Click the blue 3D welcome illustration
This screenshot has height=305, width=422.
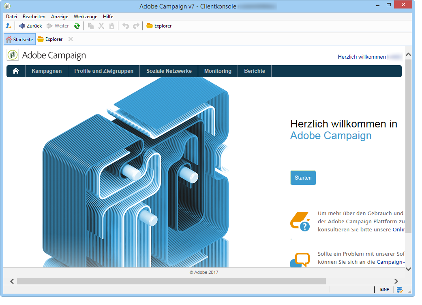pyautogui.click(x=136, y=172)
